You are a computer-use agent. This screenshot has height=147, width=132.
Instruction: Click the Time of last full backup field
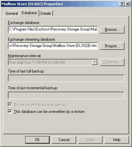66,78
